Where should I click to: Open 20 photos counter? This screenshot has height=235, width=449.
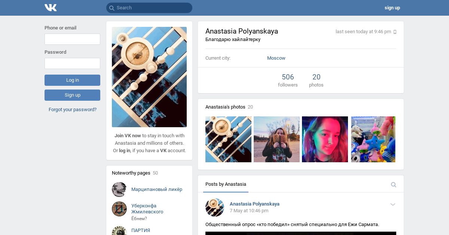[x=316, y=80]
